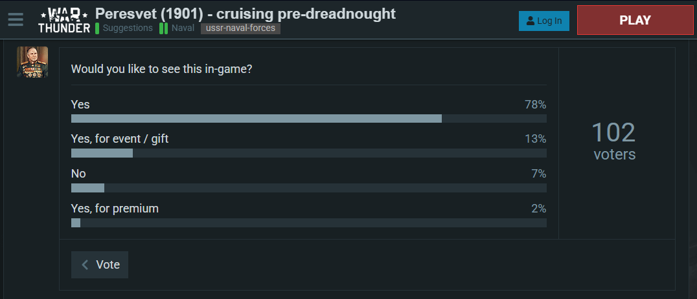Viewport: 697px width, 299px height.
Task: Open the poster's avatar profile picture
Action: pos(32,62)
